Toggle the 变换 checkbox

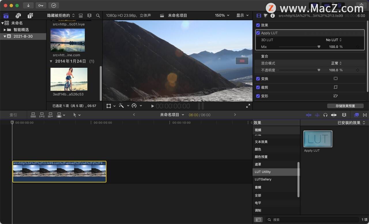point(258,79)
